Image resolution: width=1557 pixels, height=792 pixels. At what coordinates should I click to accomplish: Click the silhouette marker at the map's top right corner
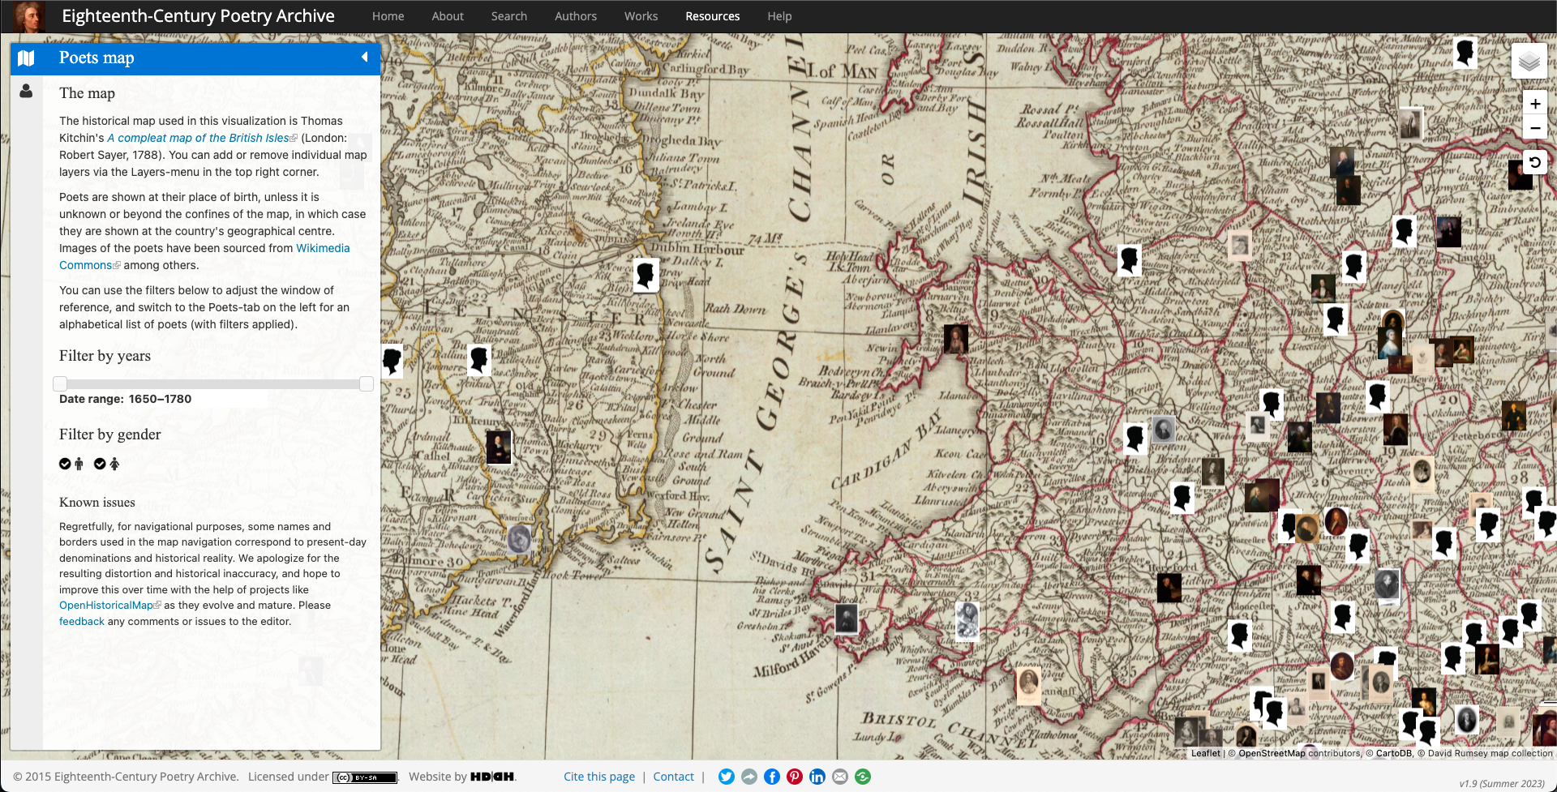1465,53
